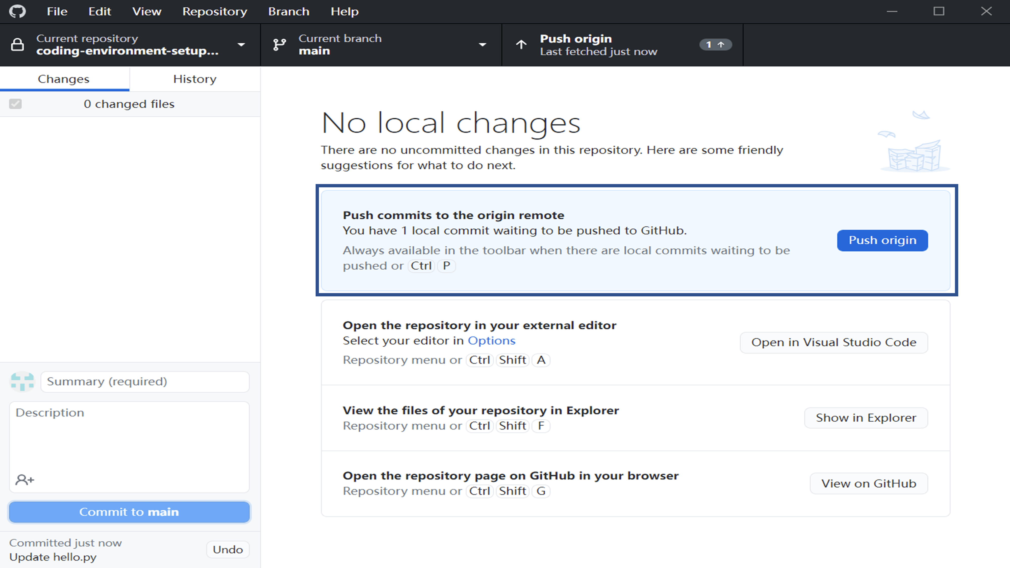Click the '0 changed files' label
The width and height of the screenshot is (1010, 568).
(x=129, y=104)
